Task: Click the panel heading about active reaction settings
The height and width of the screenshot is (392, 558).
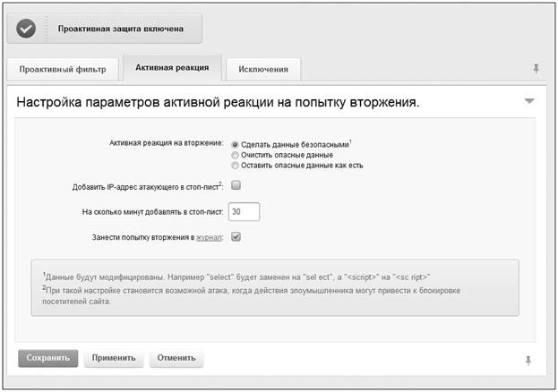Action: pos(219,103)
